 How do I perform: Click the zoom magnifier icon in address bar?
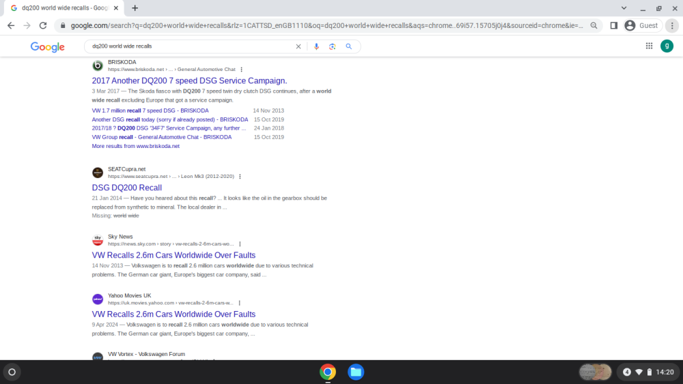click(x=594, y=26)
